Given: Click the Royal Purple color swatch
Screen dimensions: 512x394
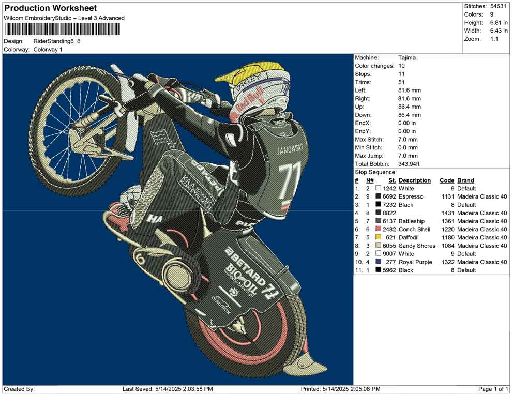Looking at the screenshot, I should [x=378, y=262].
